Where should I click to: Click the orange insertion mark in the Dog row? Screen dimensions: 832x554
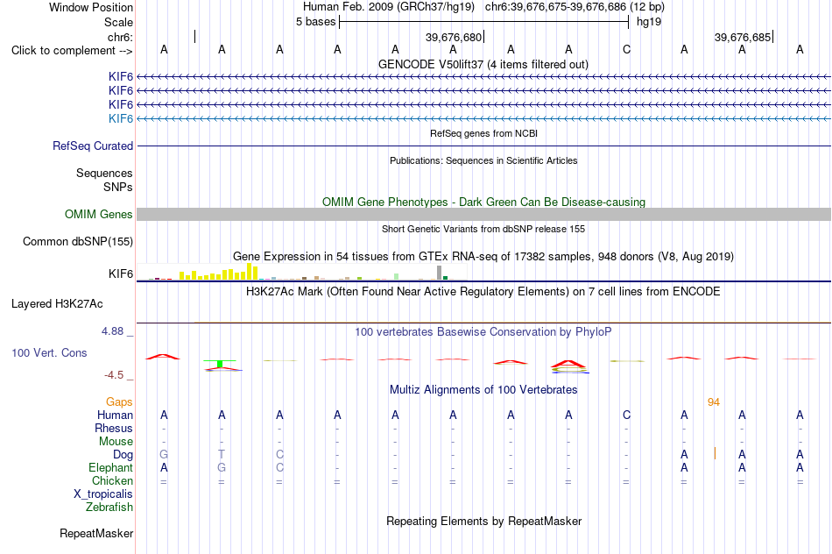(716, 453)
